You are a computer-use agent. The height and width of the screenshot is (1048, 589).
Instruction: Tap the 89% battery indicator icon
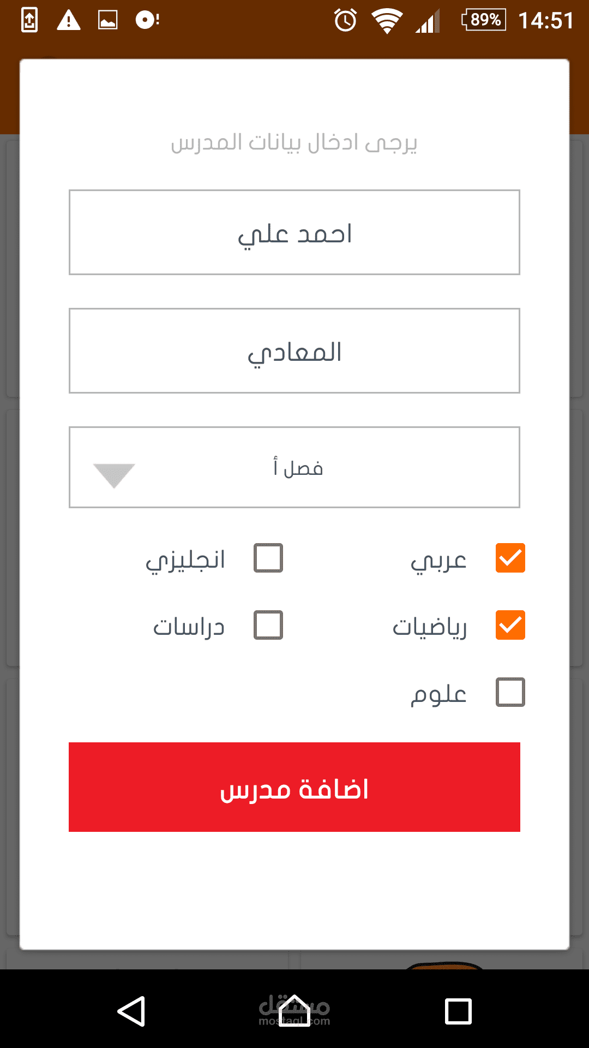[484, 20]
